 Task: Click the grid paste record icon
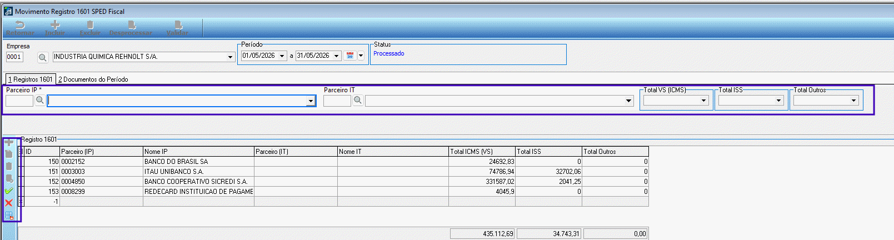(9, 166)
